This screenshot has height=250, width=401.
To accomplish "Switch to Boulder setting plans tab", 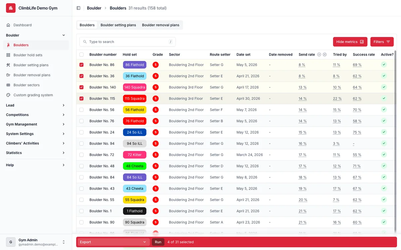I will [118, 25].
